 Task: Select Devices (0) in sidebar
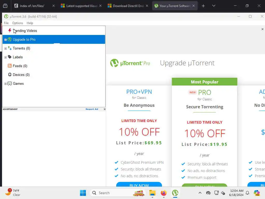pos(54,75)
